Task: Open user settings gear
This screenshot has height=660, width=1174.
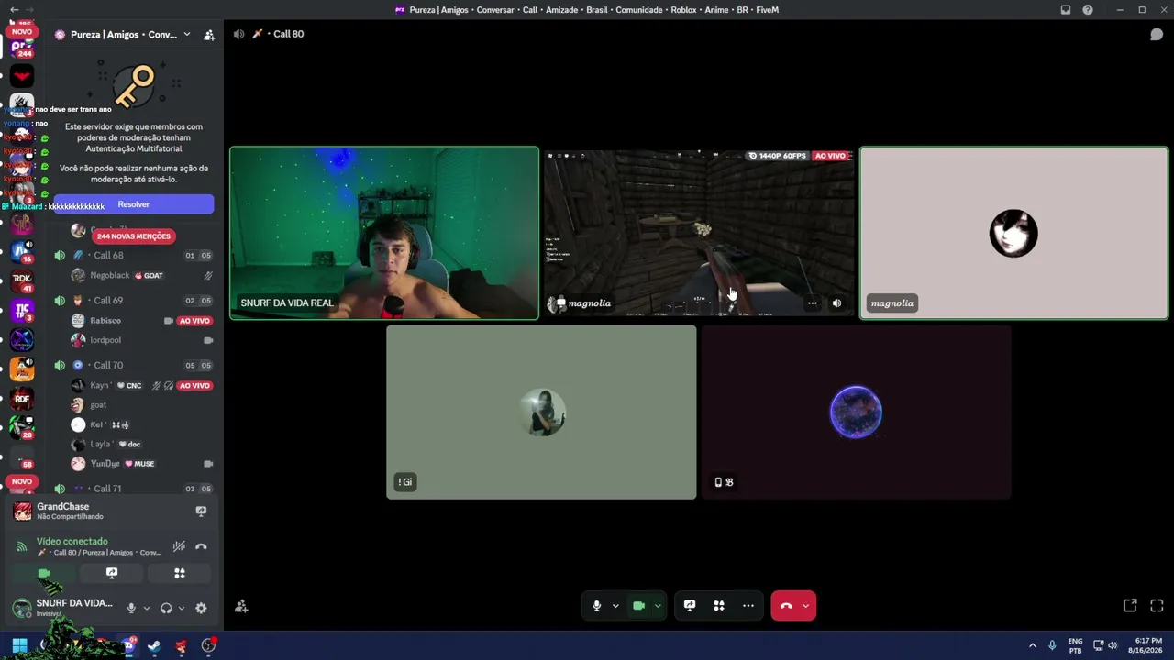Action: 201,608
